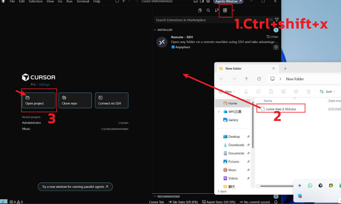Click the Paste icon in File Explorer toolbar
Image resolution: width=341 pixels, height=204 pixels.
tap(271, 92)
